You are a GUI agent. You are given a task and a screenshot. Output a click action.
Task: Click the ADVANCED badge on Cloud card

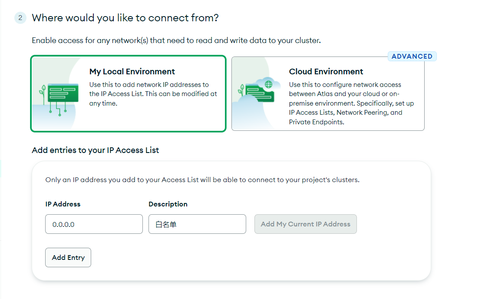tap(412, 56)
